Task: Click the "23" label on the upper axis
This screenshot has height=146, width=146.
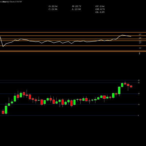Action: coord(140,38)
